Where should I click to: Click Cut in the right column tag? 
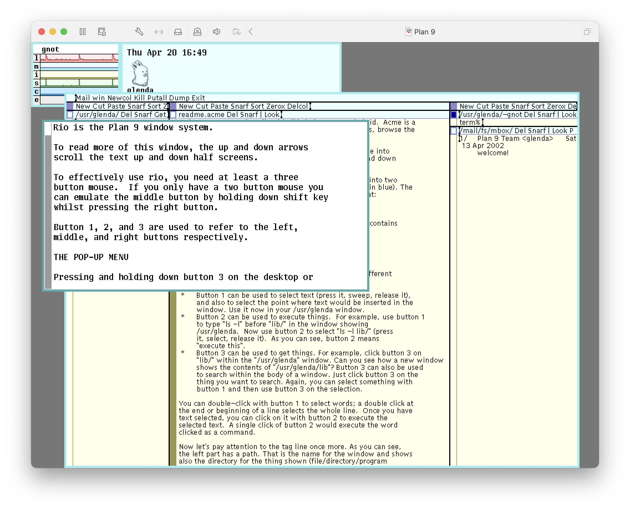pyautogui.click(x=483, y=106)
